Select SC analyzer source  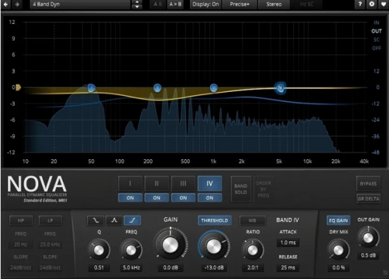(376, 39)
